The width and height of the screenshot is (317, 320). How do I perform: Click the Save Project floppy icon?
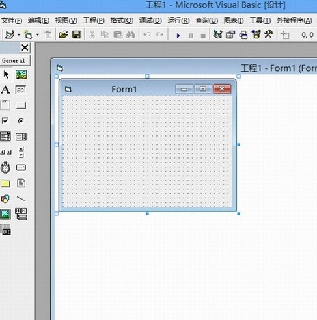pos(76,34)
